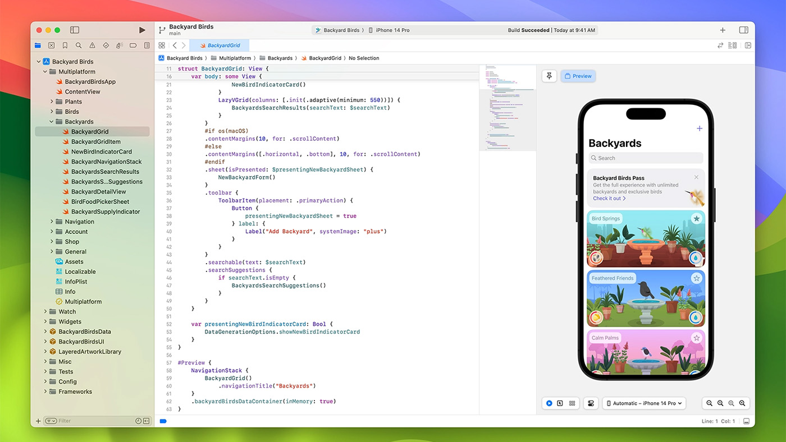Collapse the Backyard Birds project root
The image size is (786, 442).
pos(39,62)
